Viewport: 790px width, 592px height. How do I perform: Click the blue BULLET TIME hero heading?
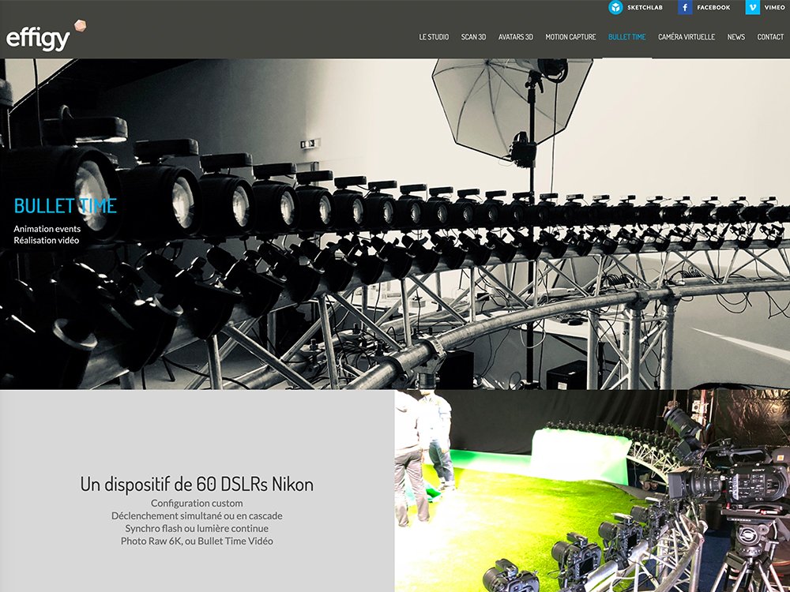click(65, 207)
